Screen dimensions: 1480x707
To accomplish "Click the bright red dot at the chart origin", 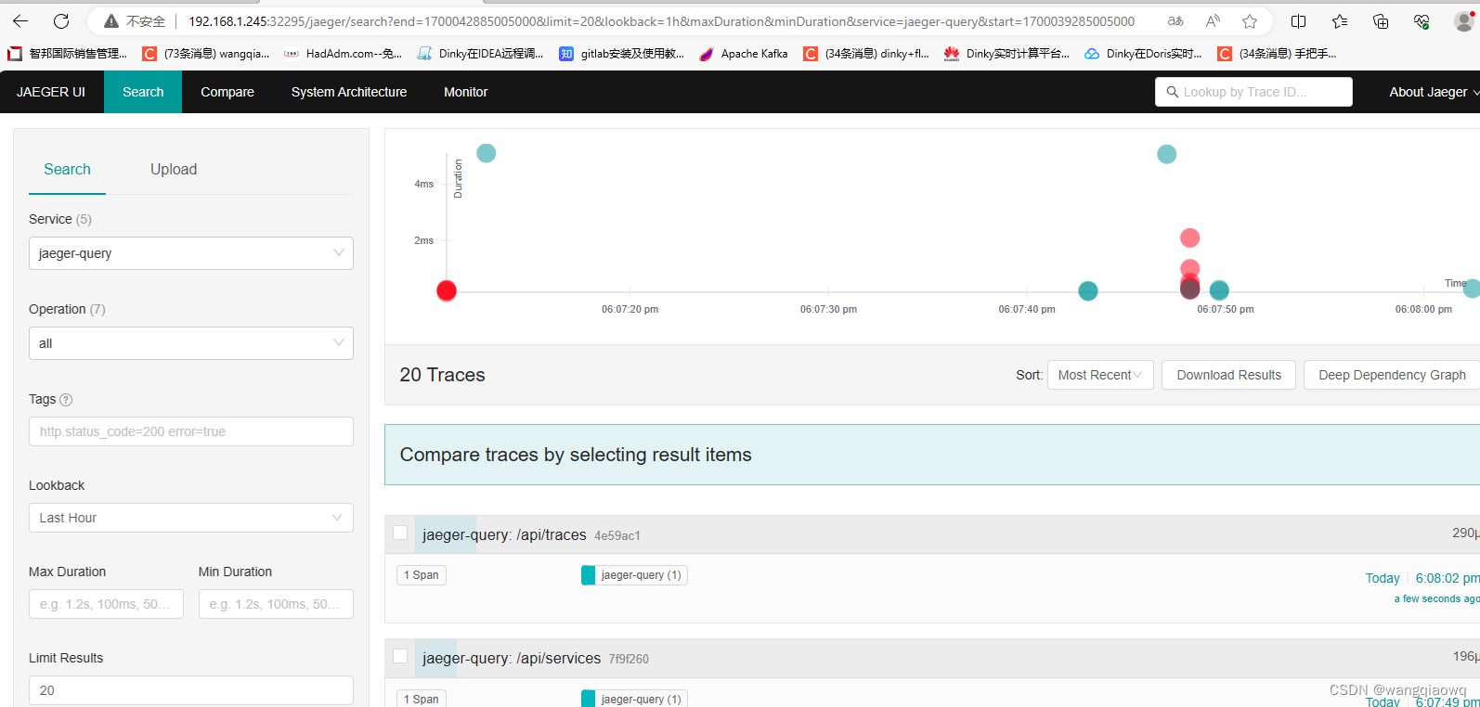I will (x=447, y=291).
